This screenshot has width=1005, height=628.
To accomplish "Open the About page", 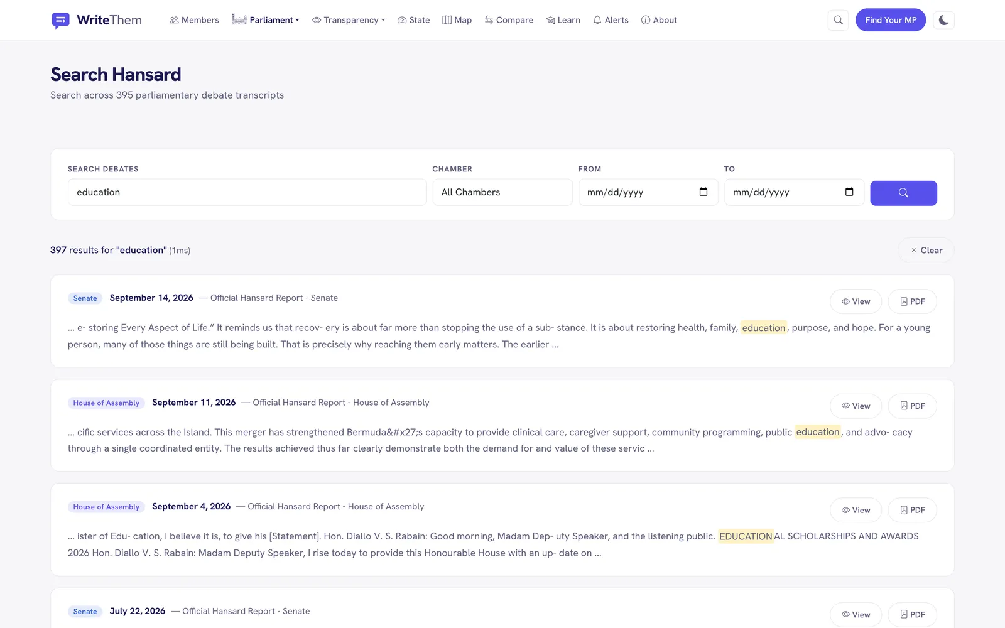I will point(659,20).
